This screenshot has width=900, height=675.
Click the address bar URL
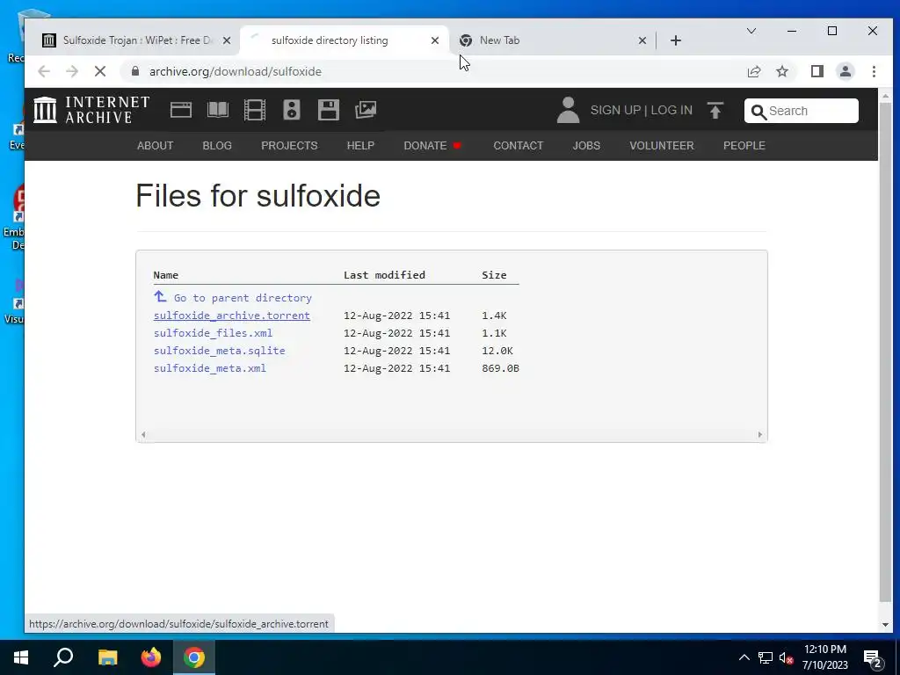pos(236,71)
